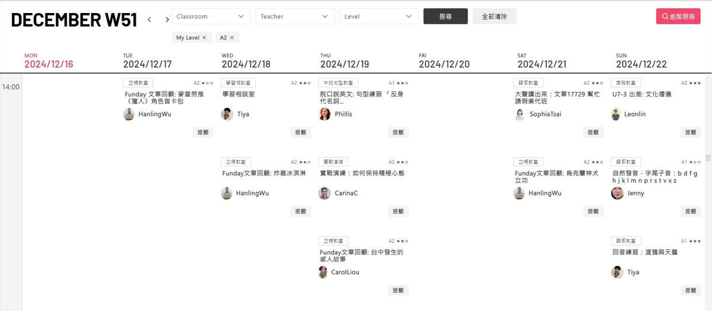This screenshot has width=712, height=311.
Task: Click CarinaC teacher avatar
Action: pyautogui.click(x=325, y=193)
